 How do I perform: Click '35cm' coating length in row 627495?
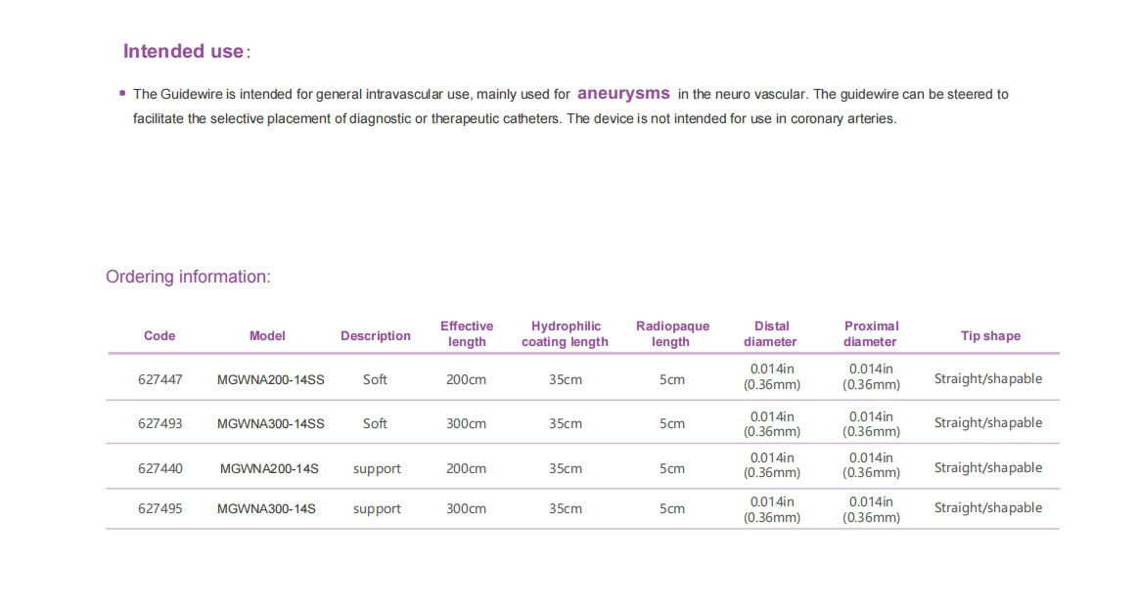(x=566, y=508)
